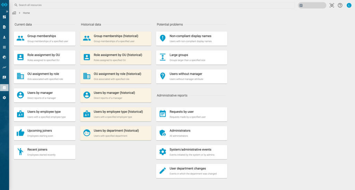The width and height of the screenshot is (355, 190).
Task: Click the Non-compliant display names title
Action: (190, 36)
